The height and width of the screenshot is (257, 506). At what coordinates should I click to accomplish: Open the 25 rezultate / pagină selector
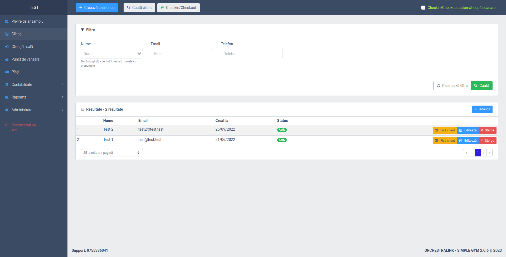point(112,153)
